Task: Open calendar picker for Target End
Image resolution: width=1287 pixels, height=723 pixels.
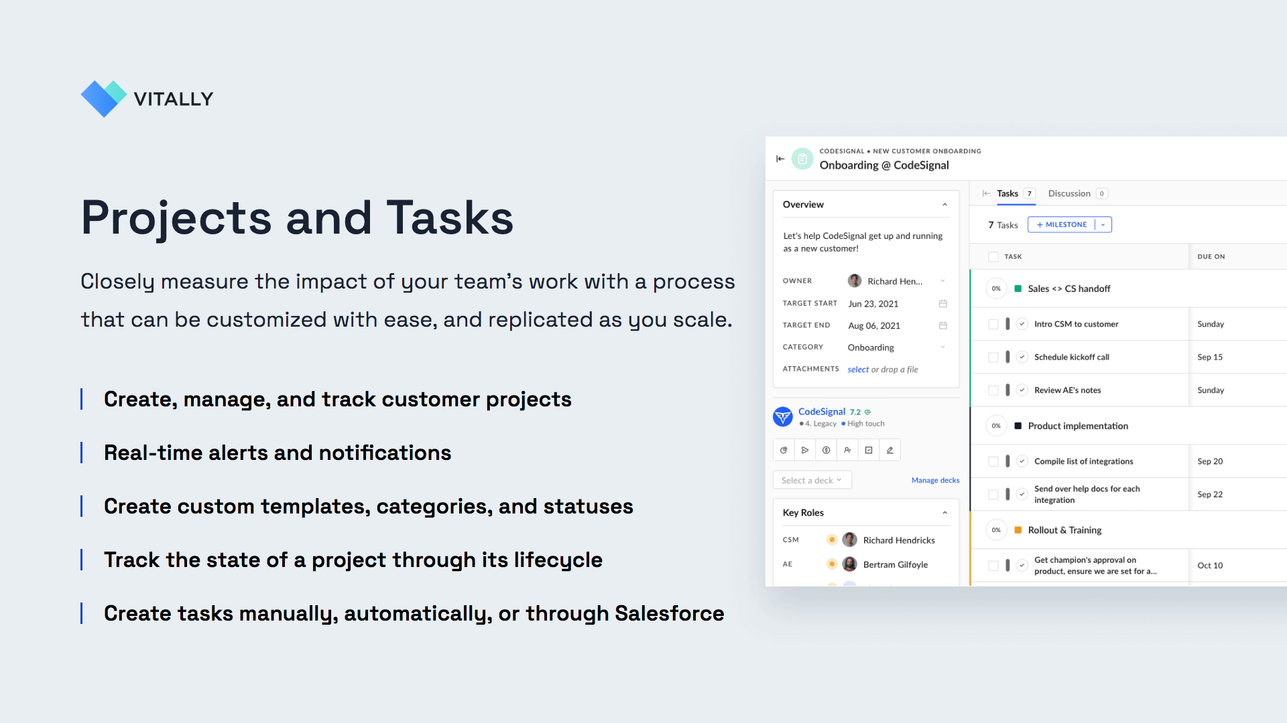Action: coord(942,326)
